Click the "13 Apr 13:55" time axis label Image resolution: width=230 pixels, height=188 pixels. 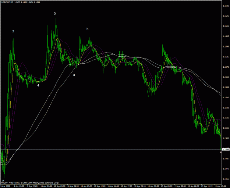pos(220,186)
